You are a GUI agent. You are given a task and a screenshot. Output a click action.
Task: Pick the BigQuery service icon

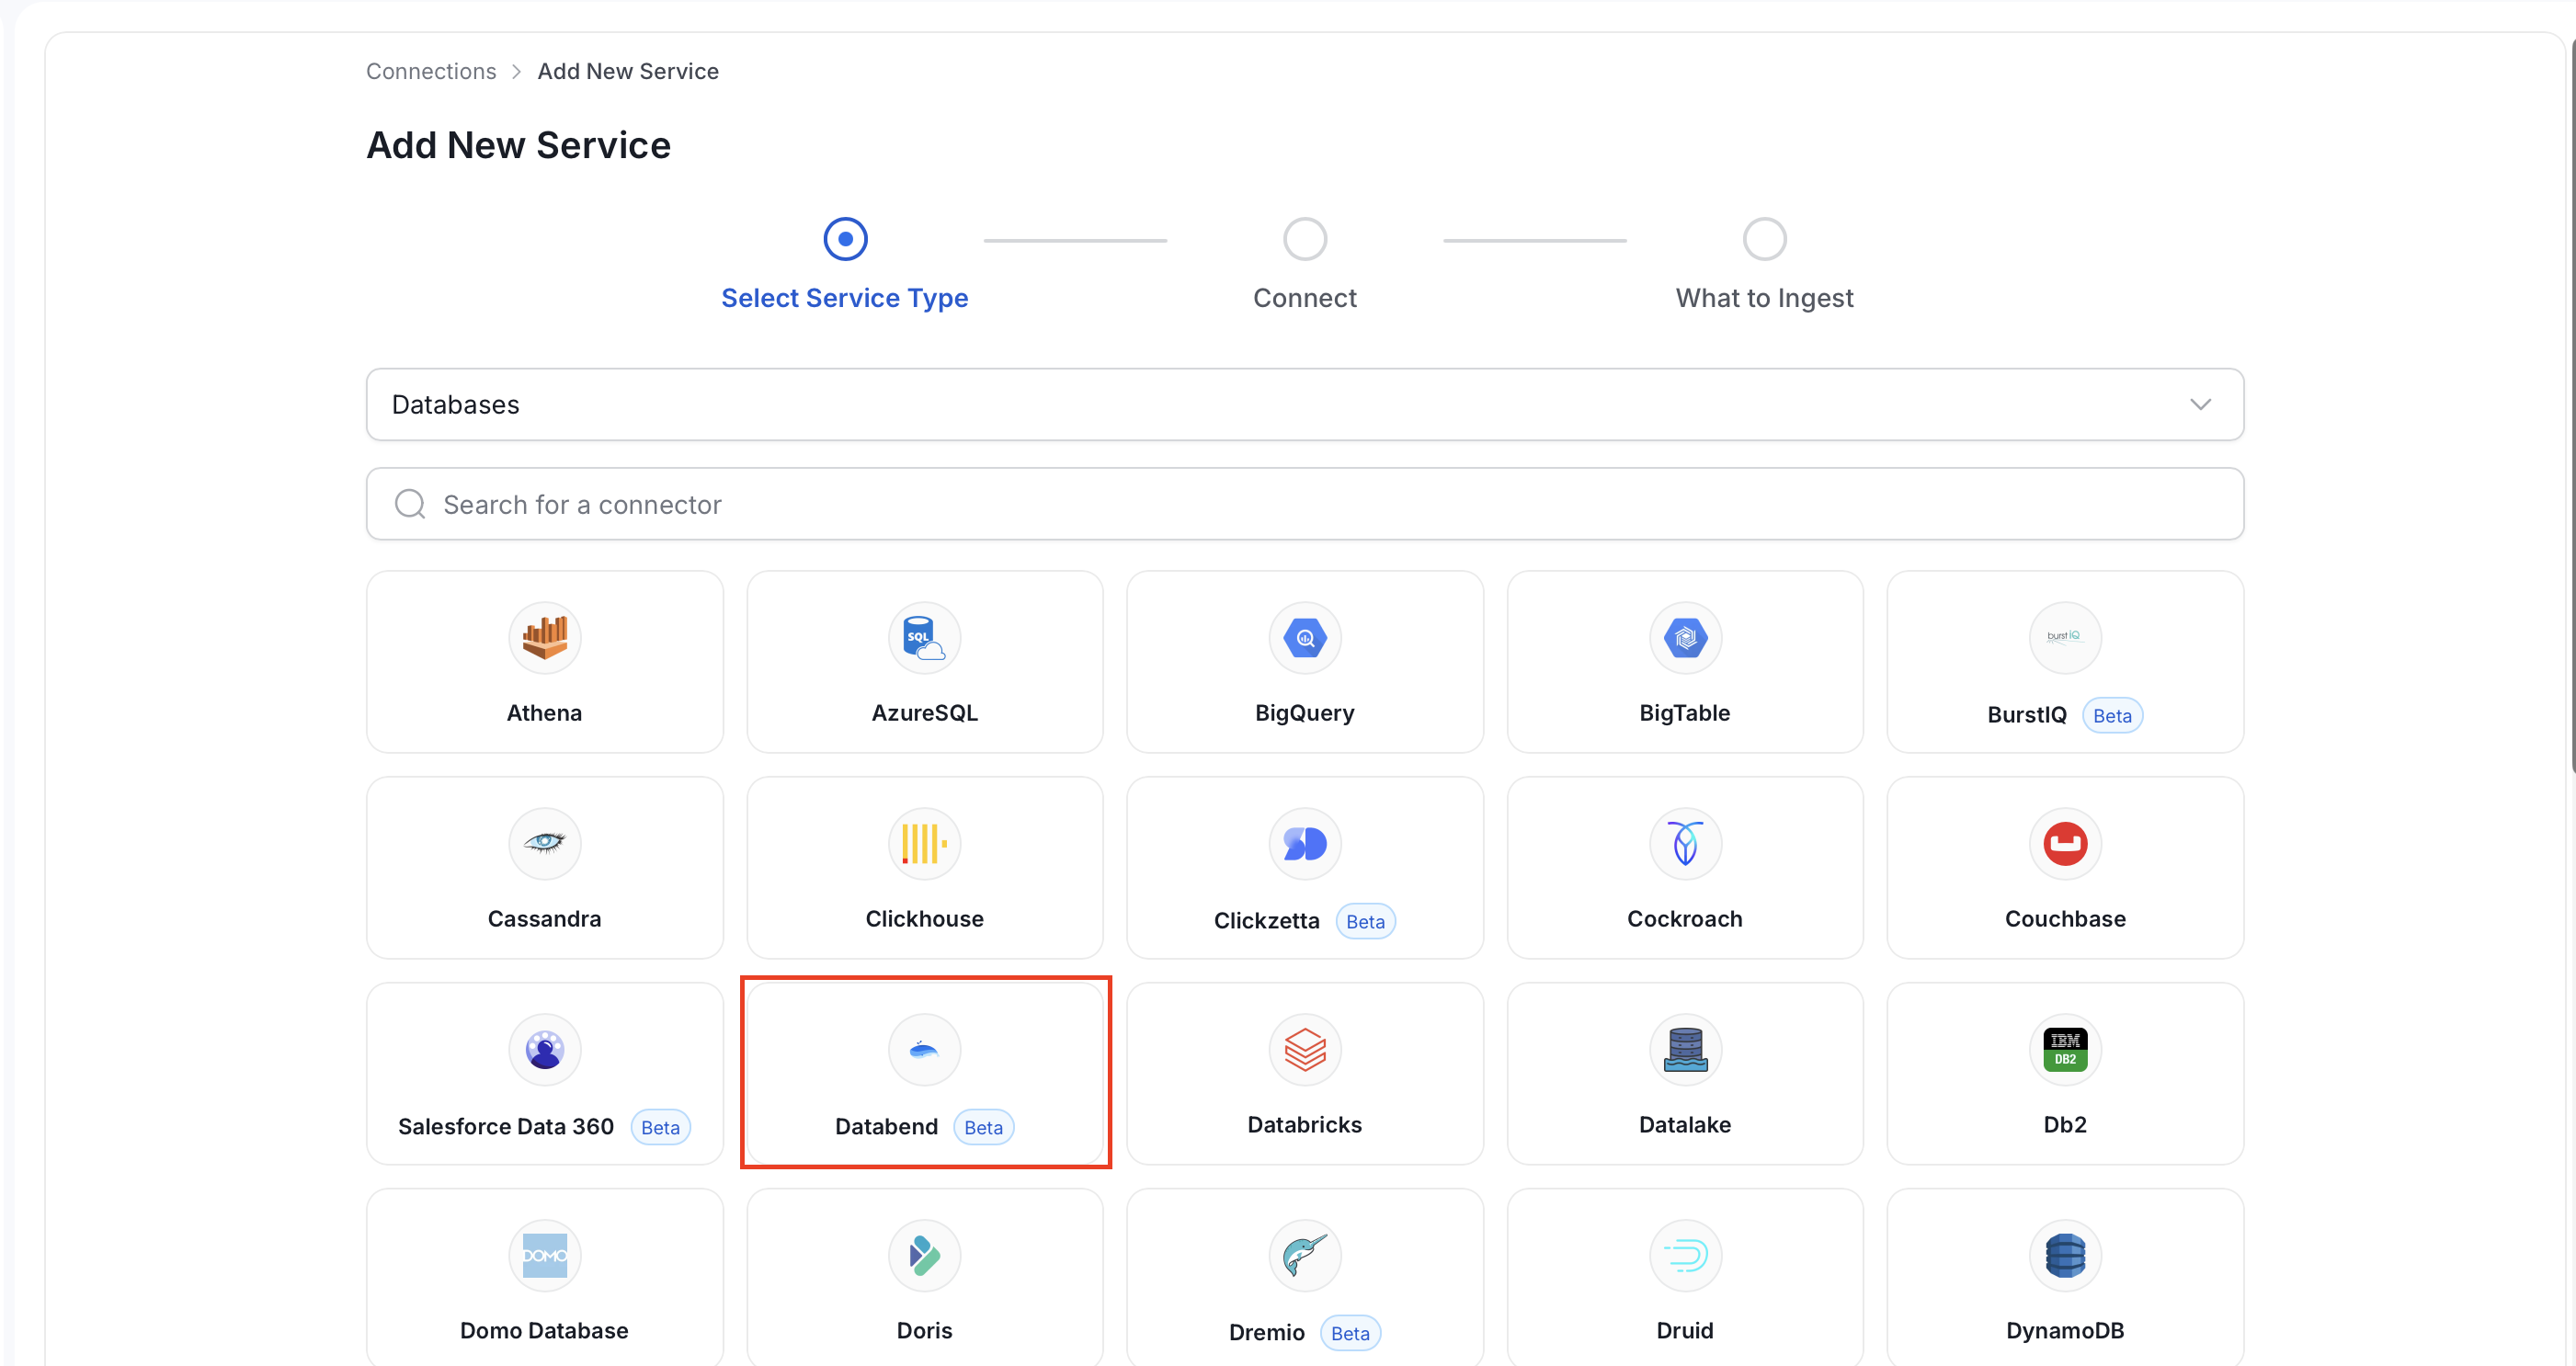pyautogui.click(x=1305, y=637)
